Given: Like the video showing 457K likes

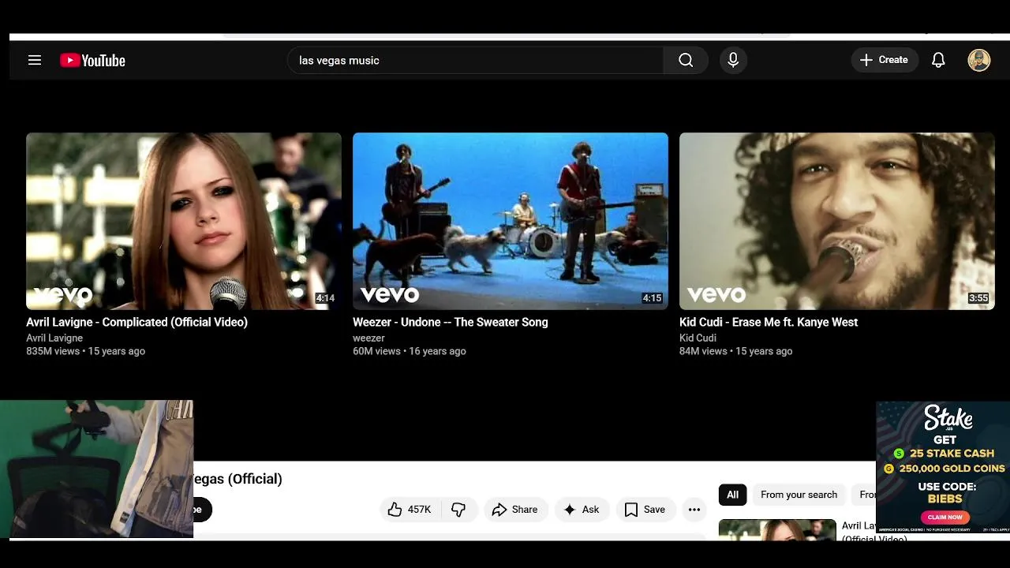Looking at the screenshot, I should coord(410,510).
